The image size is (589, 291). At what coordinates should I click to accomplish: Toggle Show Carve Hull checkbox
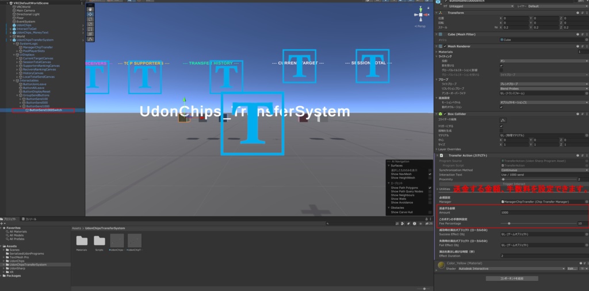[x=430, y=212]
